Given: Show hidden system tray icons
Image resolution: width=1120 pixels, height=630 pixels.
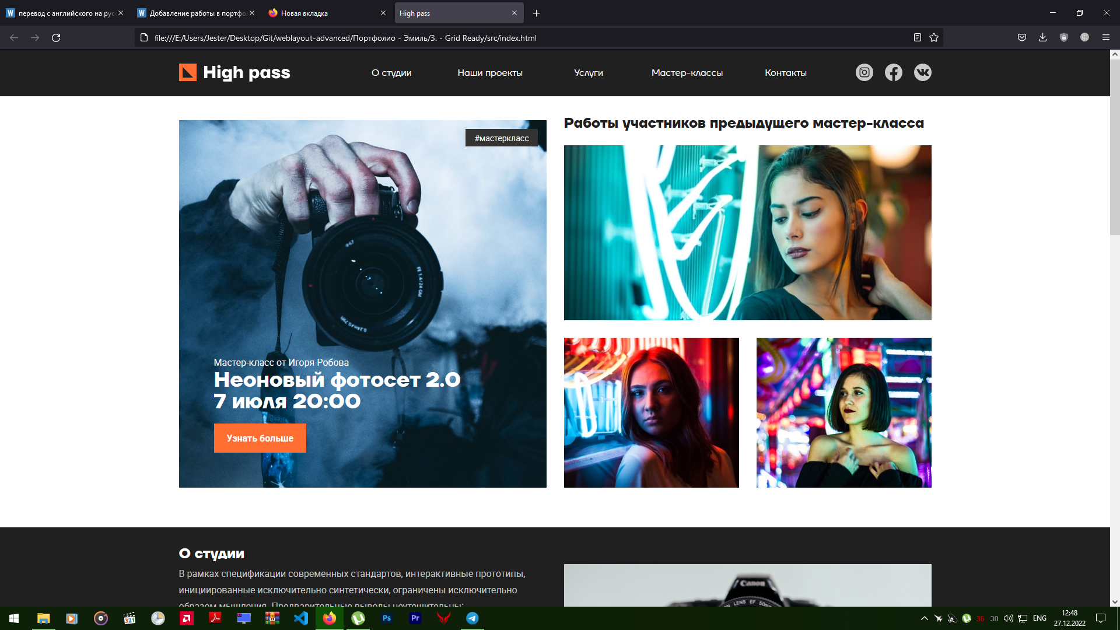Looking at the screenshot, I should 924,618.
